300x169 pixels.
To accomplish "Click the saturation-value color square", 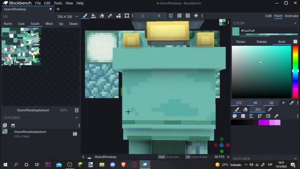I will [x=261, y=72].
